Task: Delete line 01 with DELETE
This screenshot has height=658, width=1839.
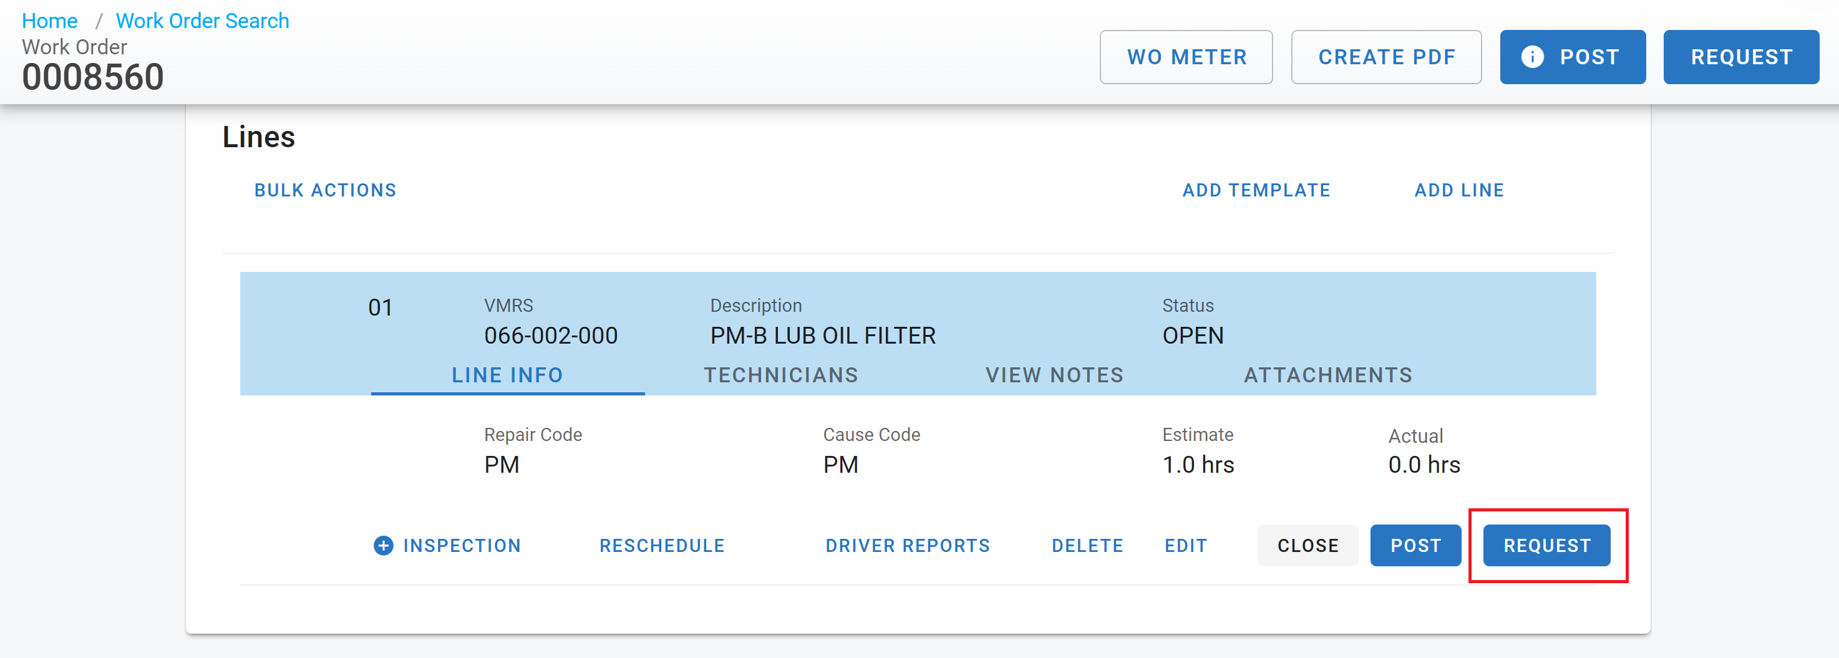Action: coord(1087,545)
